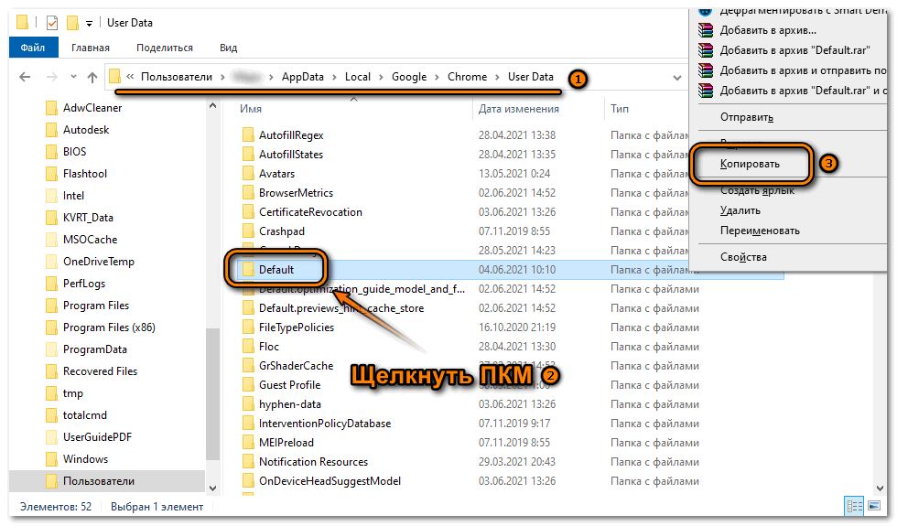
Task: Click the Floc folder icon
Action: click(248, 347)
